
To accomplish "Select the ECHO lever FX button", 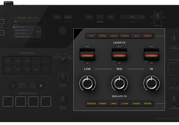I will [x=91, y=36].
